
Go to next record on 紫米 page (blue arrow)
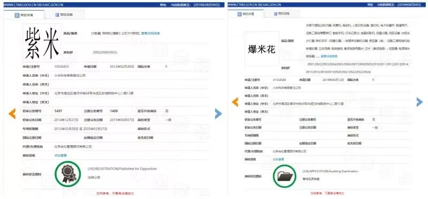pyautogui.click(x=218, y=114)
